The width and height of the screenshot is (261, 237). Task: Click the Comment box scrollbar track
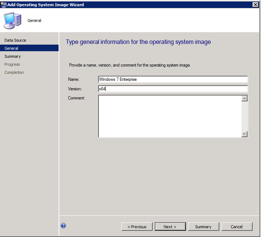point(245,116)
